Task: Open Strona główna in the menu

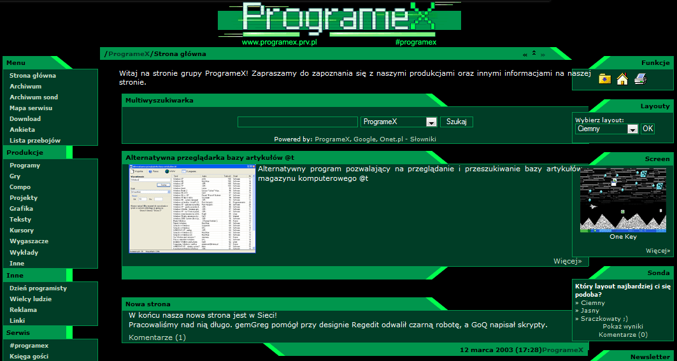Action: coord(33,76)
